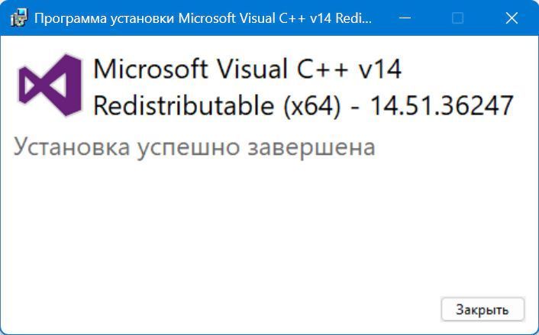Close the dialog using the title bar X
Viewport: 539px width, 335px height.
512,18
